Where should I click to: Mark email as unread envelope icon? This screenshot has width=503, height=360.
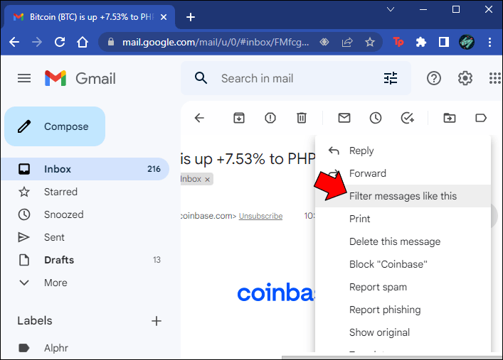click(344, 118)
